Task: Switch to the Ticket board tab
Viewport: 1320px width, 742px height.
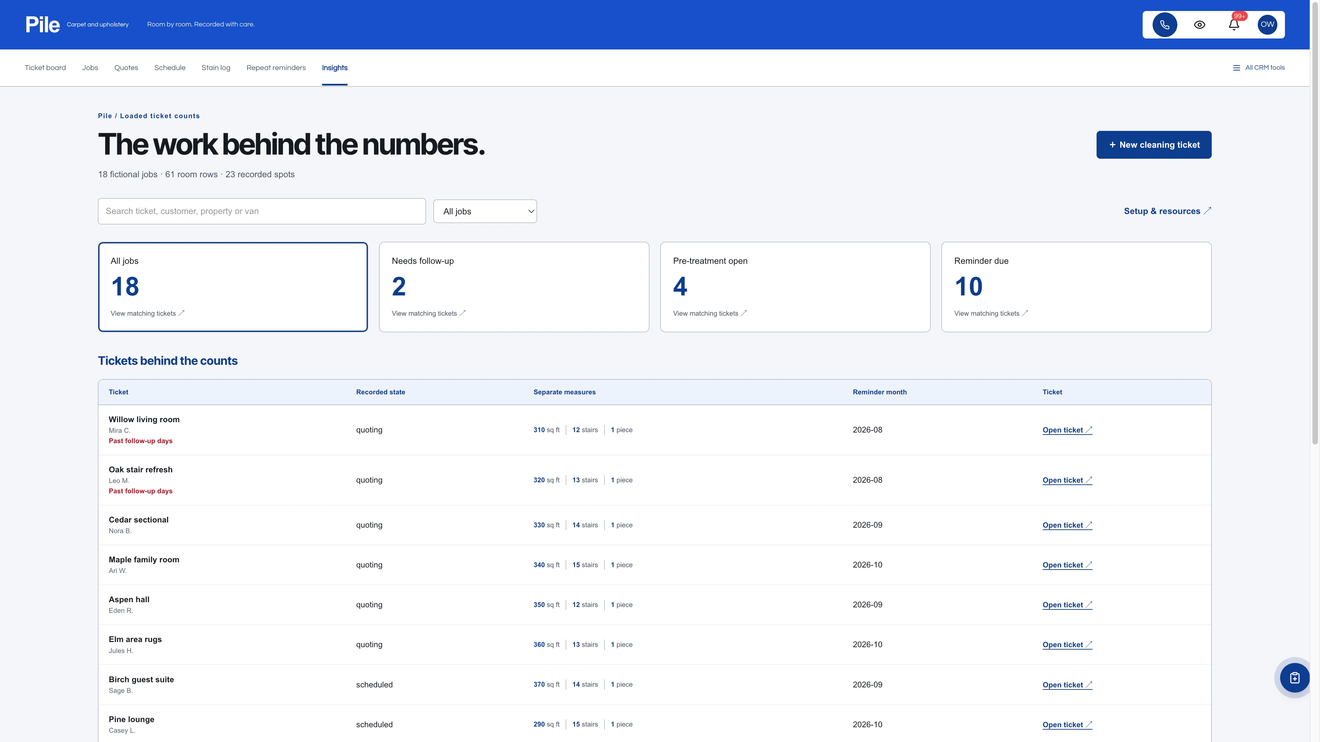Action: tap(45, 68)
